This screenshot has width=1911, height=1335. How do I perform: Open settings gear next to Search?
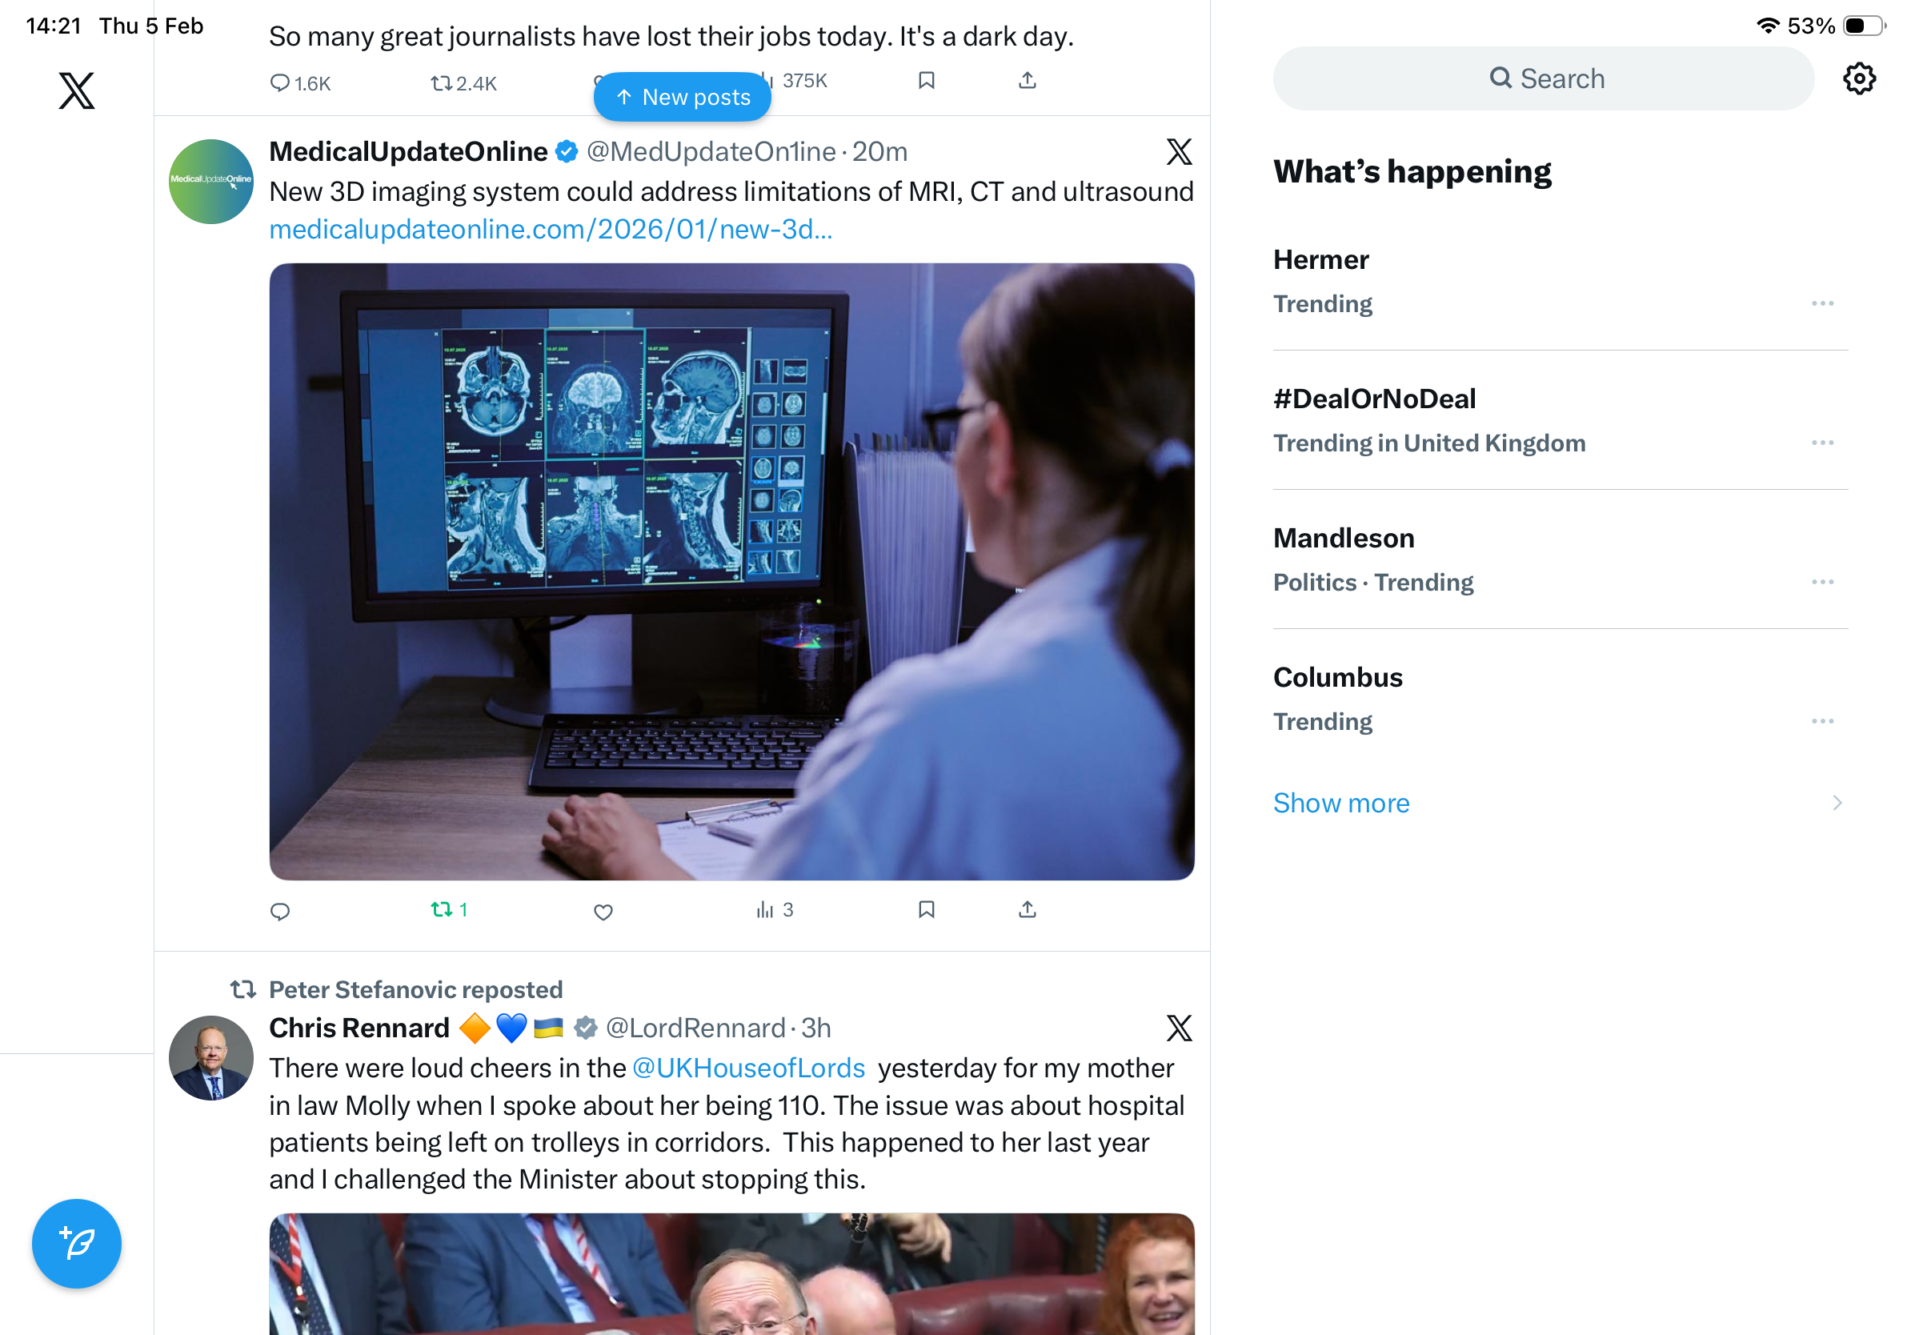1858,78
